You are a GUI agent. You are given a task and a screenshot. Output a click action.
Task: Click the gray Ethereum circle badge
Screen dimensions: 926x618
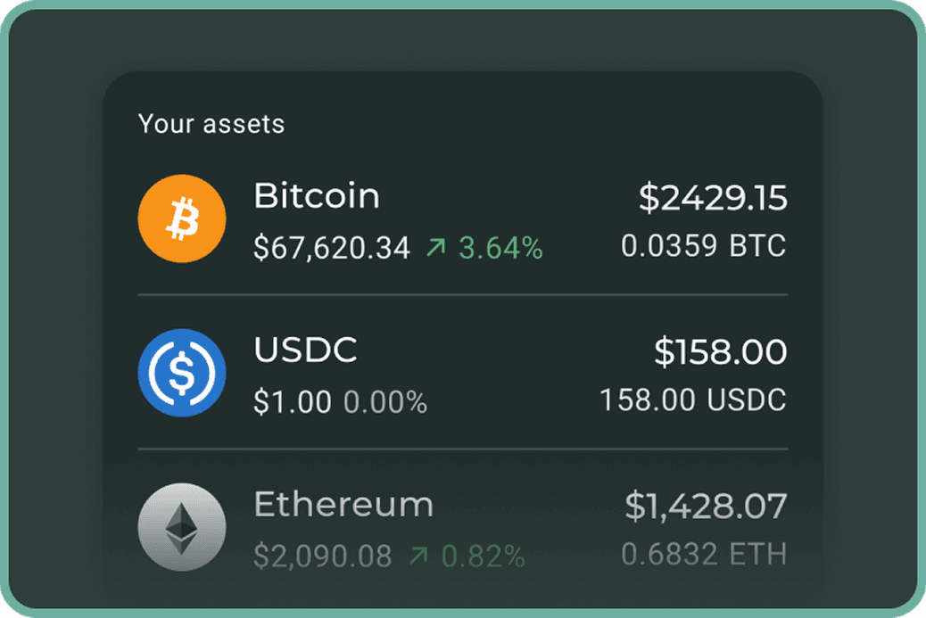pyautogui.click(x=181, y=526)
